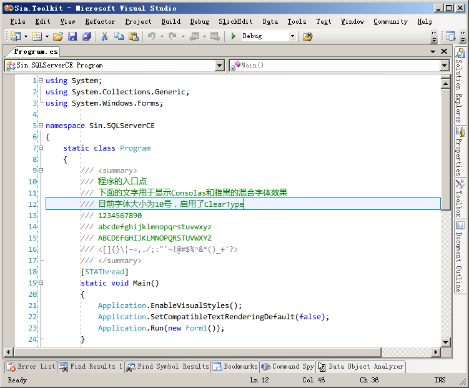
Task: Click the Redo arrow icon
Action: point(172,36)
